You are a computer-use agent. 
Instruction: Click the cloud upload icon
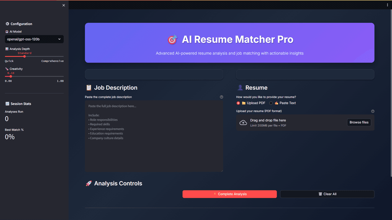pos(243,123)
